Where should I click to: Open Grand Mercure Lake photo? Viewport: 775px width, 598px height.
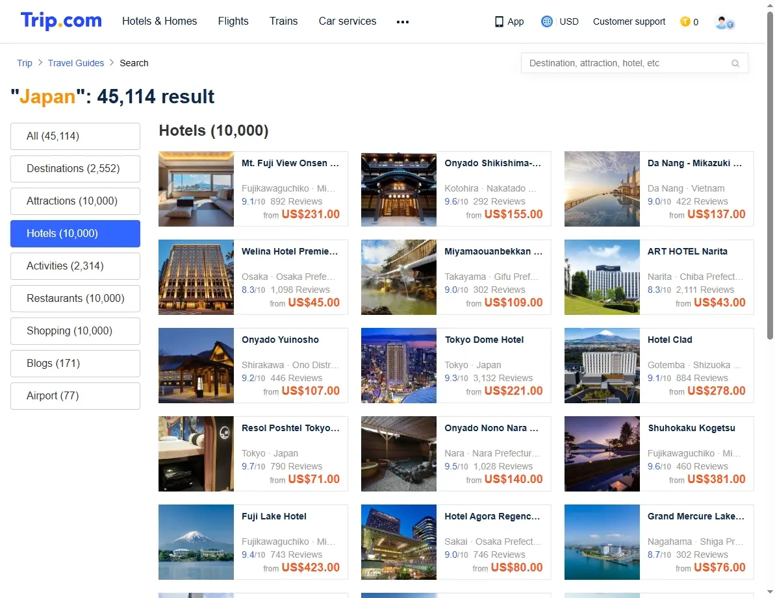(x=602, y=542)
